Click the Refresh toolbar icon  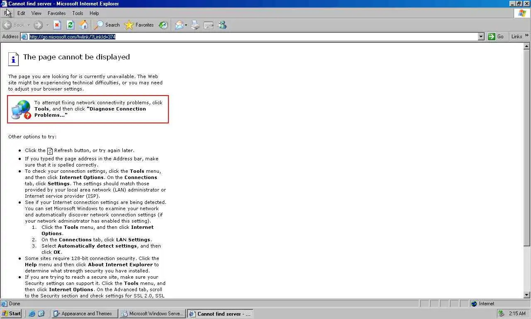point(71,25)
